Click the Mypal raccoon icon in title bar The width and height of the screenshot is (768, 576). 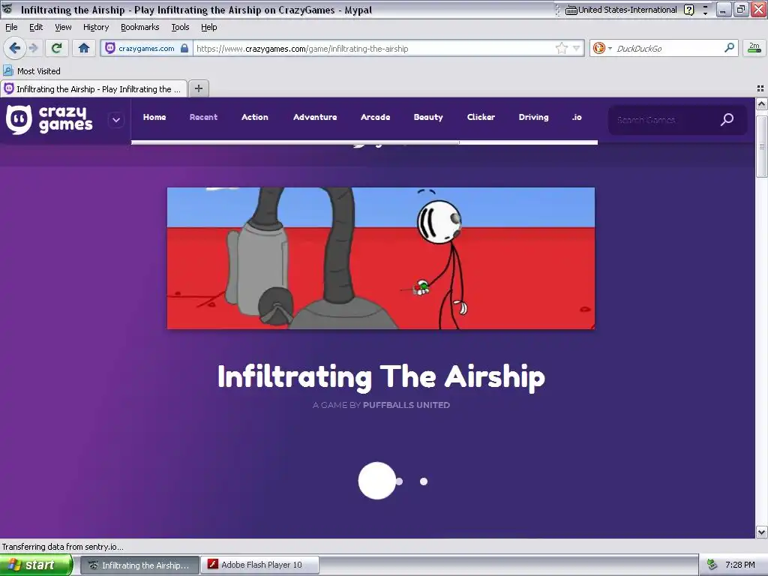(x=7, y=9)
